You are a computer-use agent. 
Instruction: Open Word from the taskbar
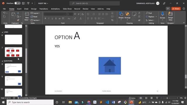point(113,102)
